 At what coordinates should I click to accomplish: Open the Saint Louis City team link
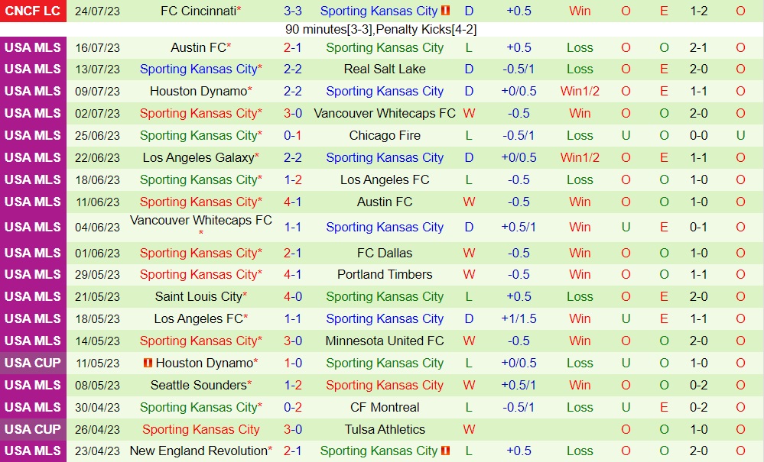[x=198, y=296]
